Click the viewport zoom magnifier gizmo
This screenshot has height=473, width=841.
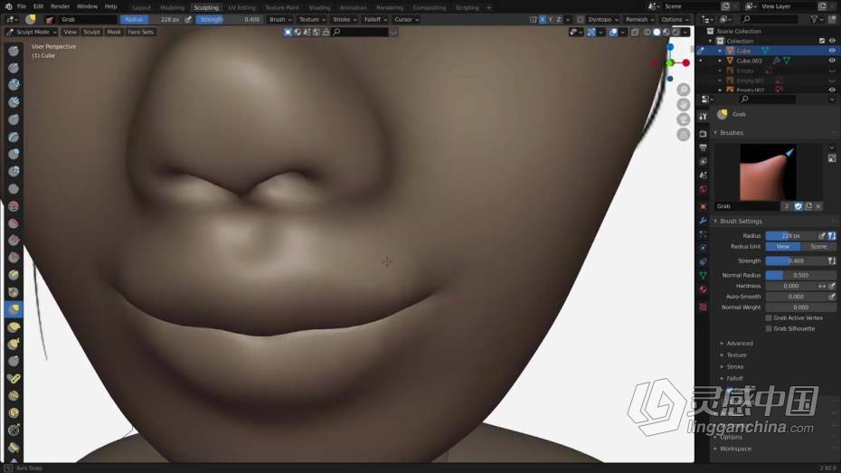[684, 90]
